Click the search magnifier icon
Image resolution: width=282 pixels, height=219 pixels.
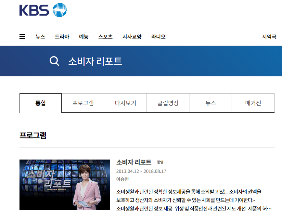[x=54, y=61]
